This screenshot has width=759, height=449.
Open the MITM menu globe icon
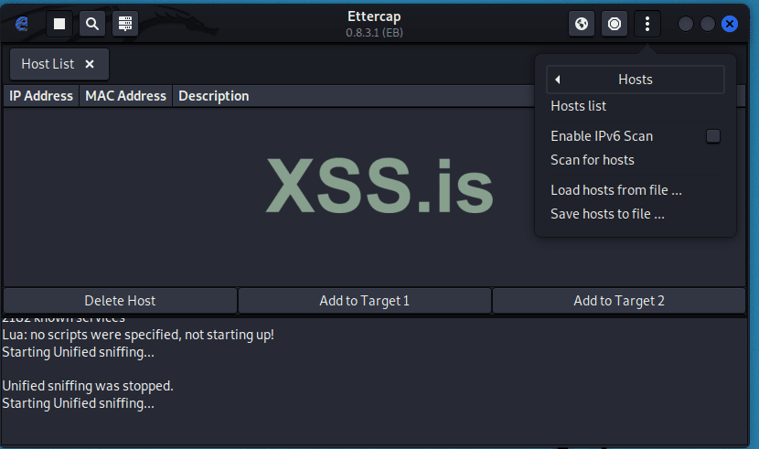582,24
